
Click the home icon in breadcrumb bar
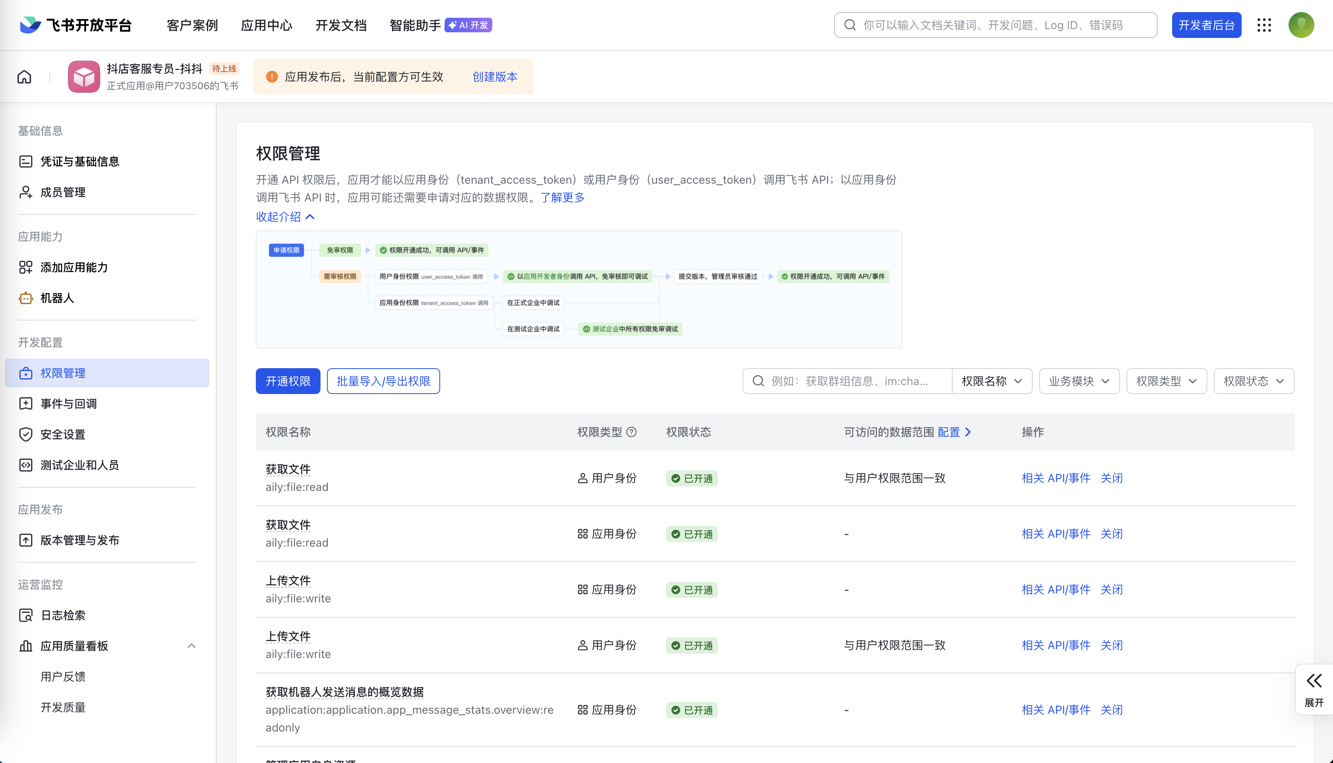pos(24,77)
